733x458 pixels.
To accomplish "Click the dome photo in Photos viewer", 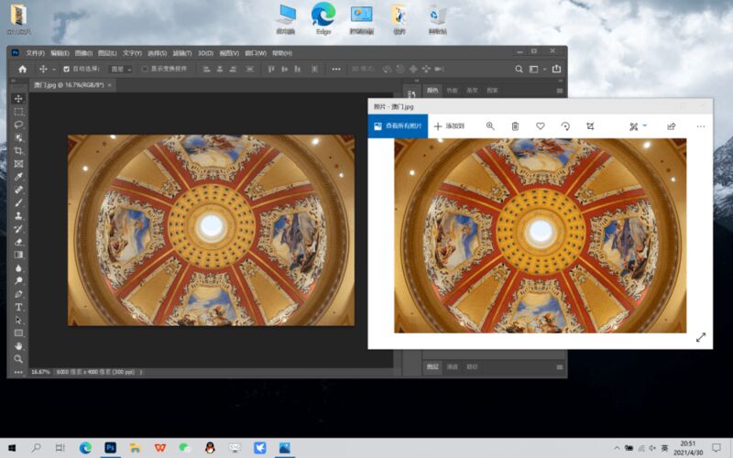I will (x=541, y=235).
